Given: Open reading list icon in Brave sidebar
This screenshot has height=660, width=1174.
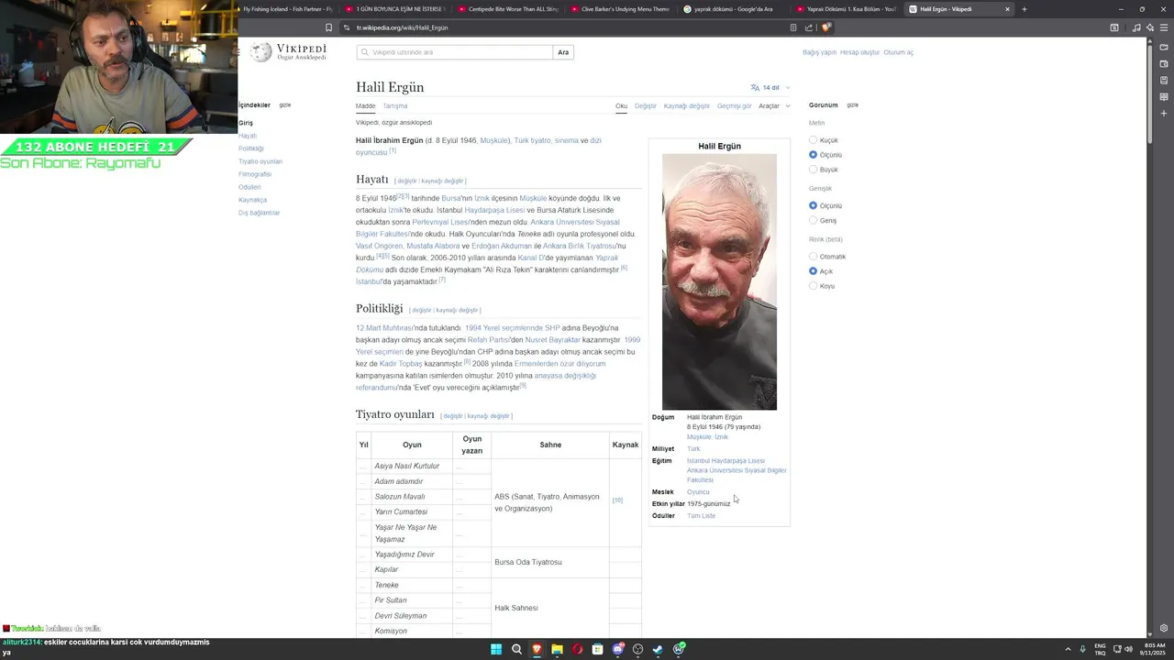Looking at the screenshot, I should click(x=1164, y=96).
